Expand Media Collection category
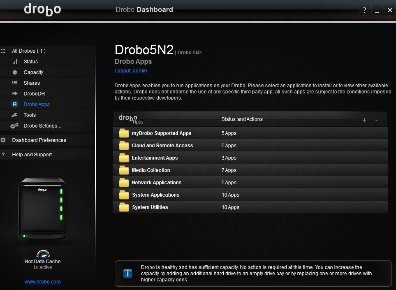 click(250, 170)
